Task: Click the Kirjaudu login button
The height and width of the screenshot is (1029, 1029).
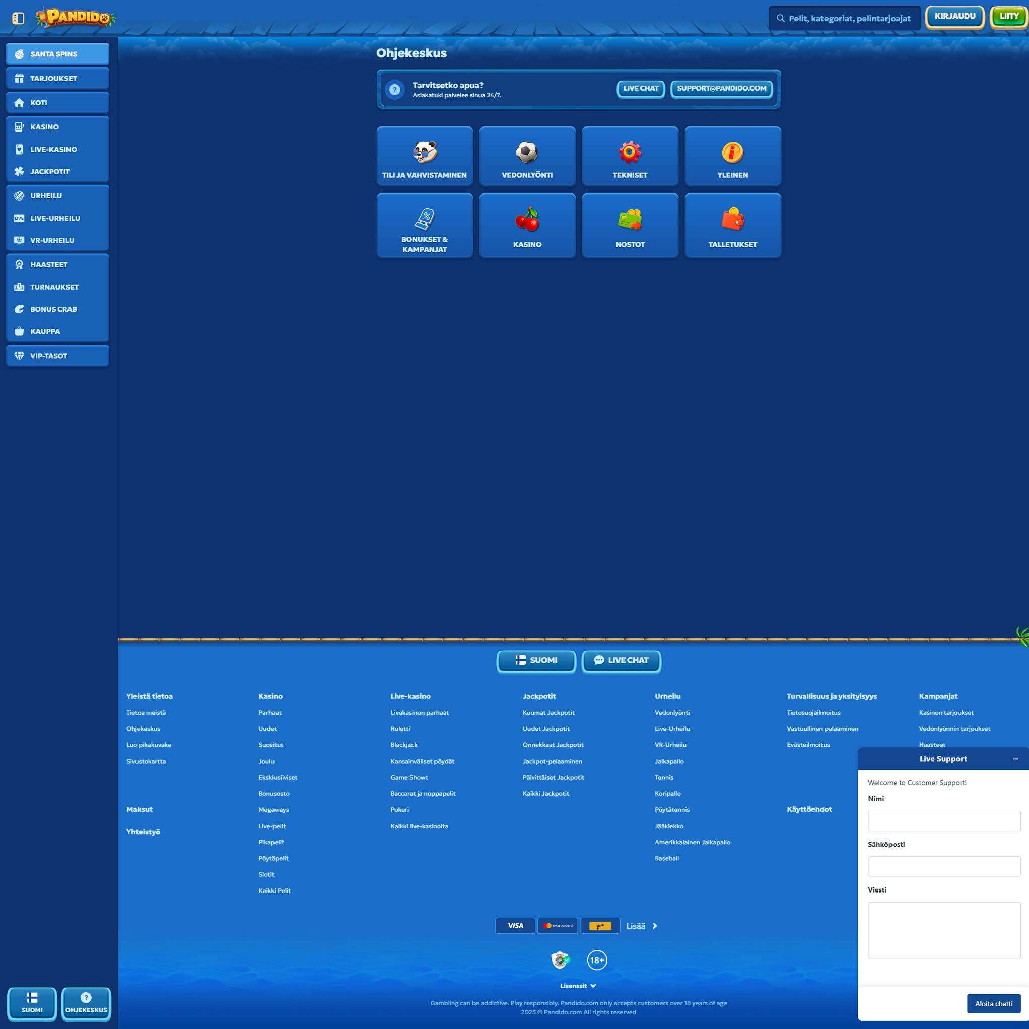Action: 954,17
